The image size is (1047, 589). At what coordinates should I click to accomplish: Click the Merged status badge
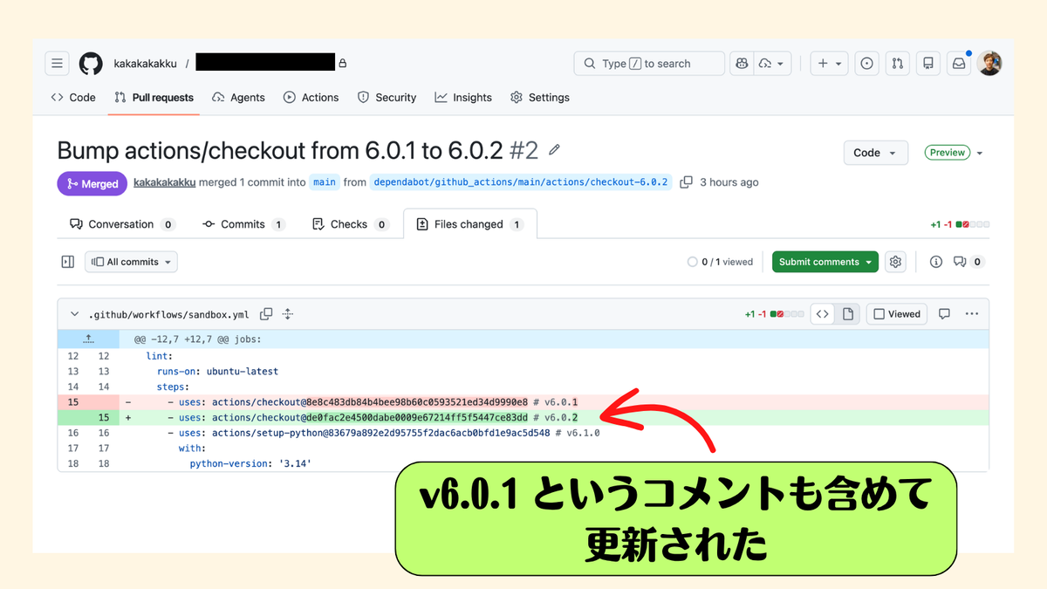click(x=92, y=183)
